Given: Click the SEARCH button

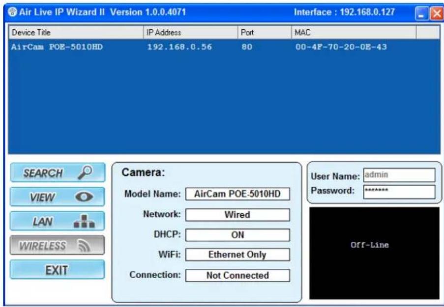Looking at the screenshot, I should (58, 172).
